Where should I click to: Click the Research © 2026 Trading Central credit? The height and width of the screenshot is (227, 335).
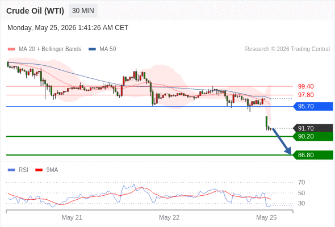click(287, 49)
